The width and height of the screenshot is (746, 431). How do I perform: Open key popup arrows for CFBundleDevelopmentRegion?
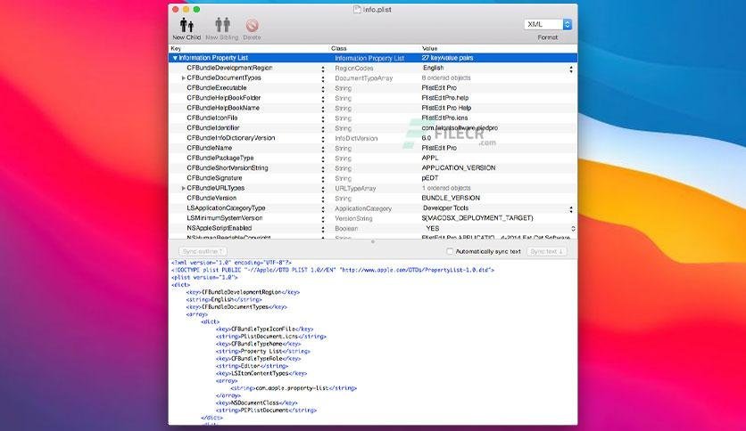(x=323, y=69)
